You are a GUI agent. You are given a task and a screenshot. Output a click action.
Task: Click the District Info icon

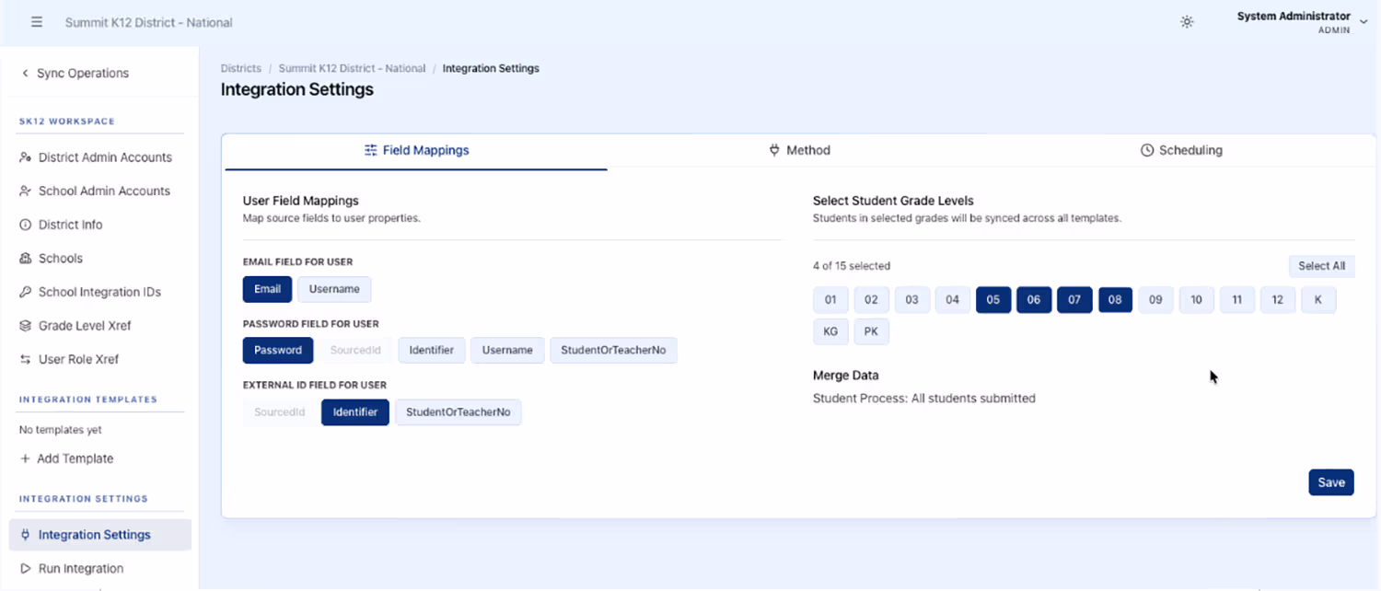pyautogui.click(x=26, y=225)
